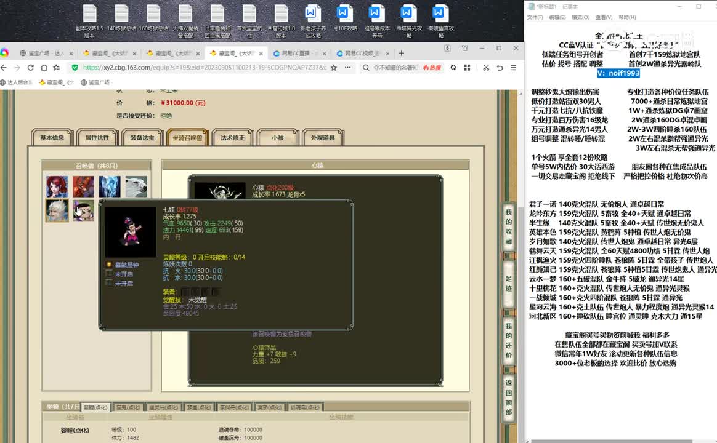Open the 鉴宝广场 bookmark in bookmarks bar
The image size is (717, 443).
(x=95, y=82)
